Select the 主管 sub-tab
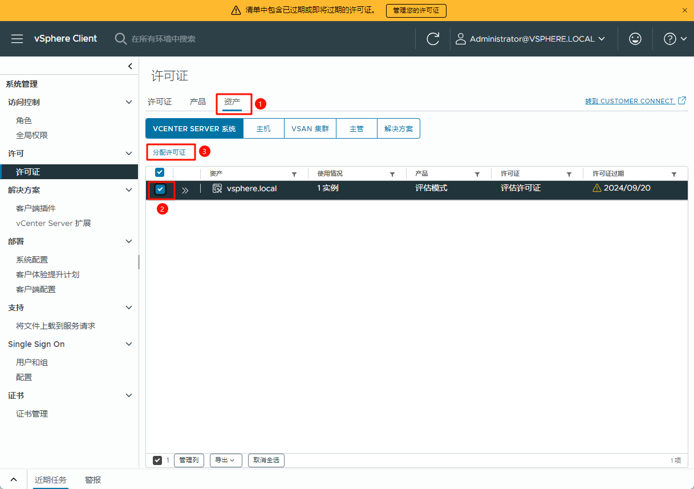 [x=356, y=129]
